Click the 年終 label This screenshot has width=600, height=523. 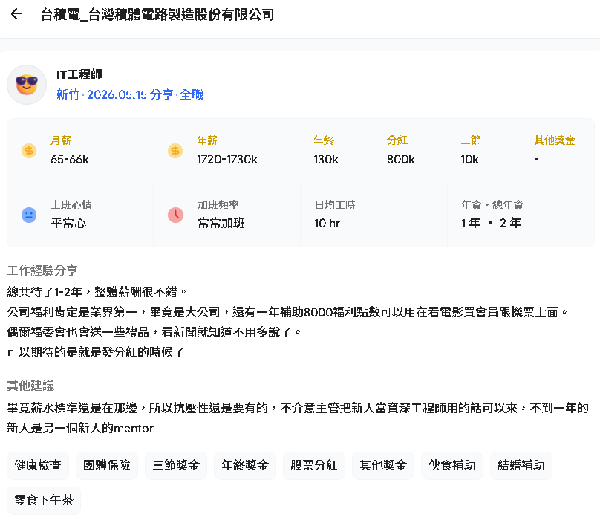pos(324,140)
